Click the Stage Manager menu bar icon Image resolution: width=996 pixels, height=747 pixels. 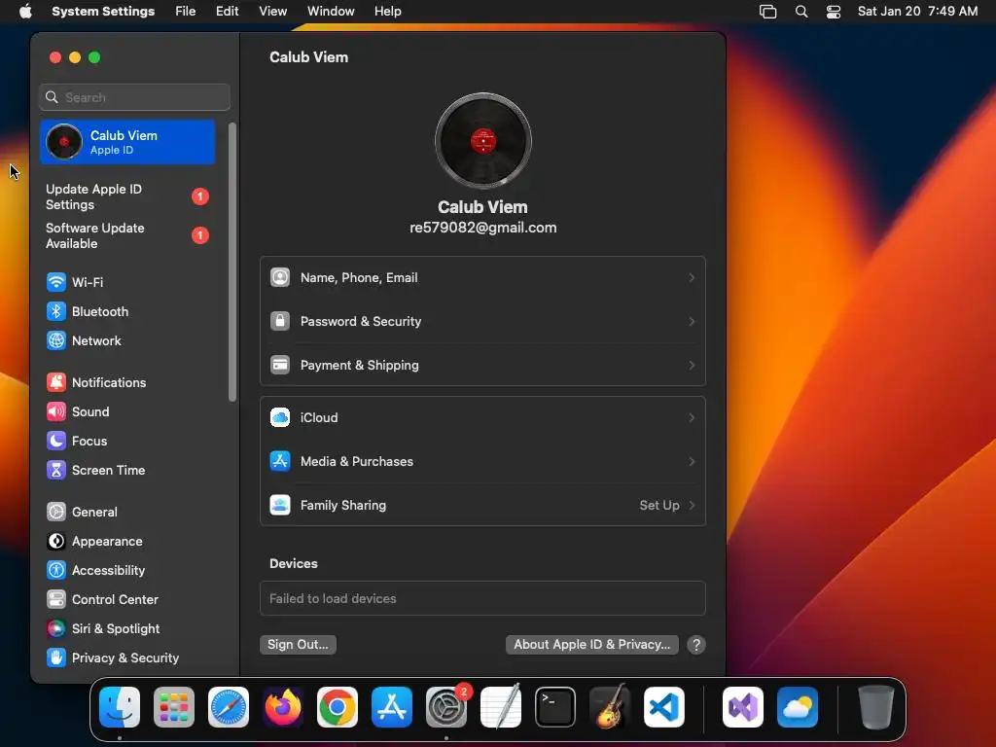[768, 12]
